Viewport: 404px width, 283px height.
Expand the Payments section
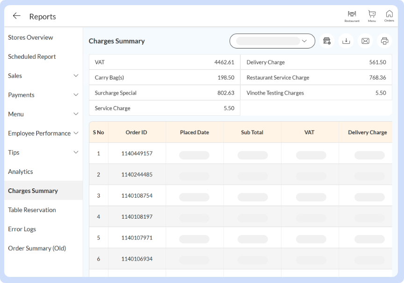(76, 95)
